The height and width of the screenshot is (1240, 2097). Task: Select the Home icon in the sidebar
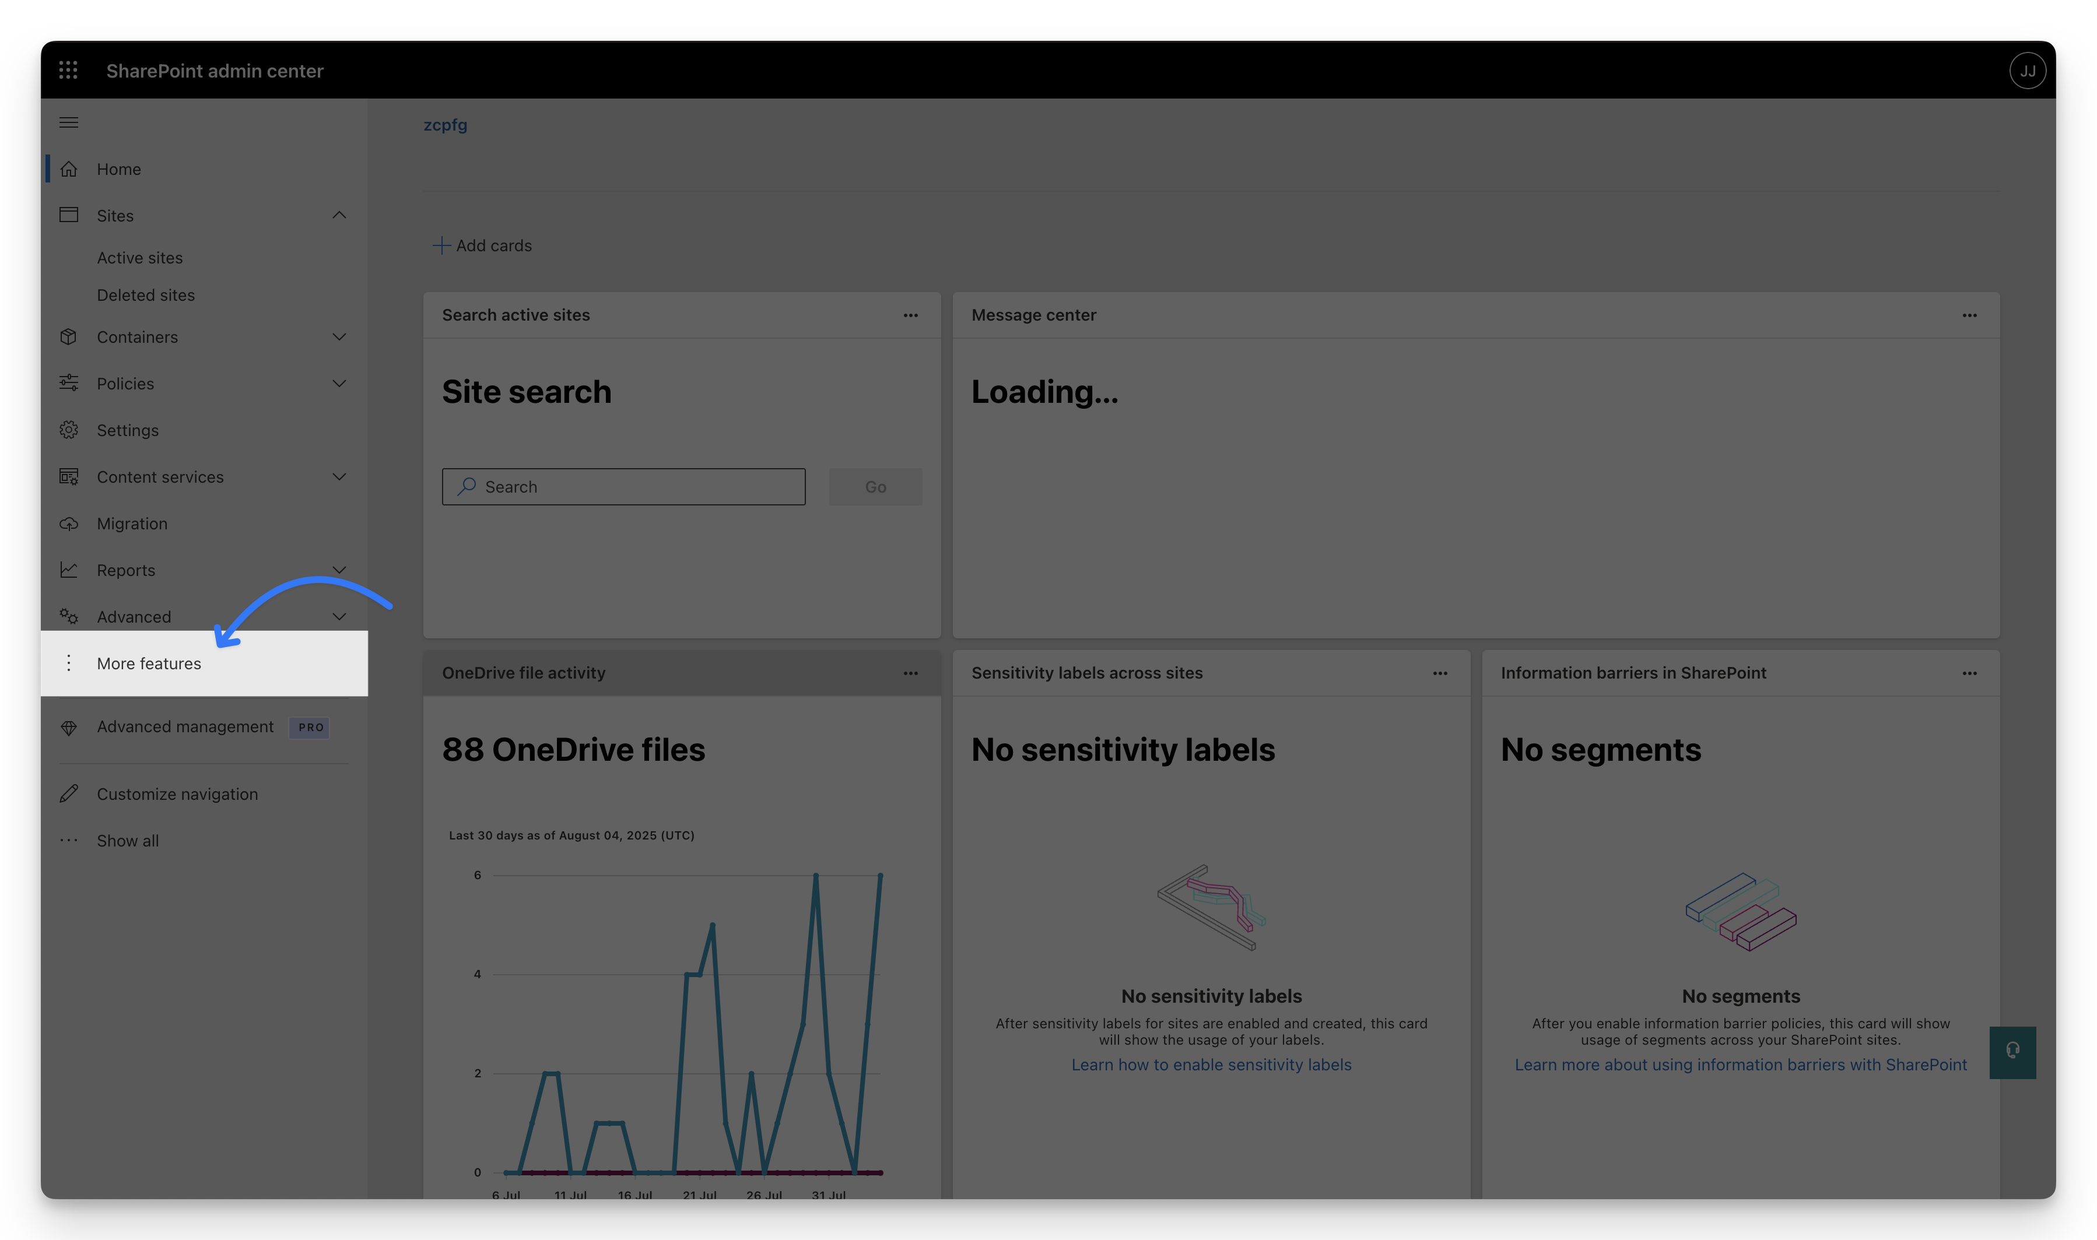click(x=70, y=169)
